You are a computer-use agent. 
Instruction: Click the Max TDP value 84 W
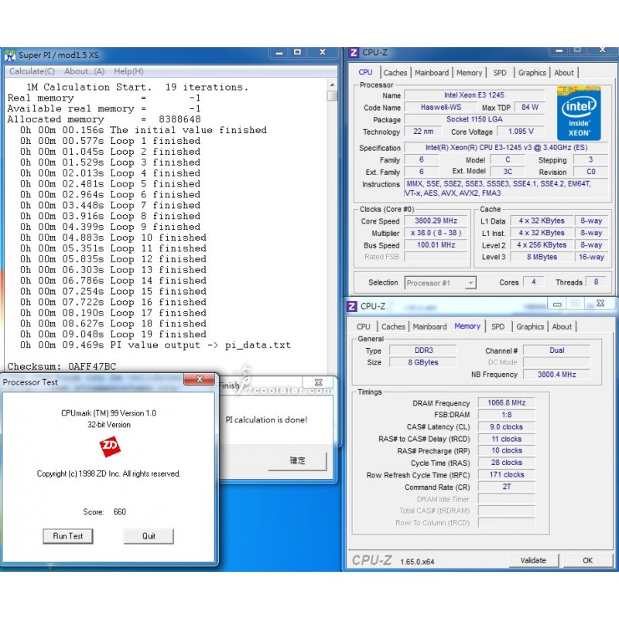pyautogui.click(x=530, y=108)
